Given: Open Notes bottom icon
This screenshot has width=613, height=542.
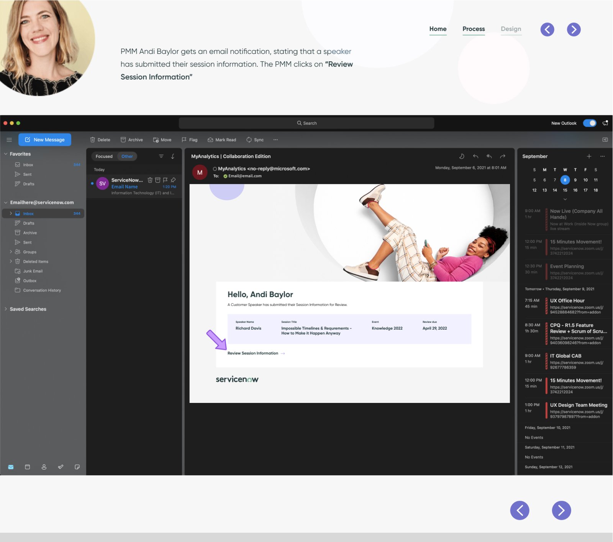Looking at the screenshot, I should [77, 467].
